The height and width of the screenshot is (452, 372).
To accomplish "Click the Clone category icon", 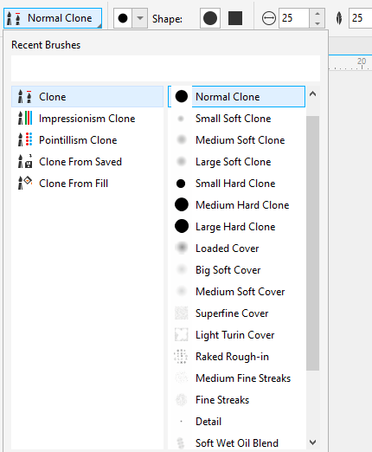I will [x=25, y=97].
